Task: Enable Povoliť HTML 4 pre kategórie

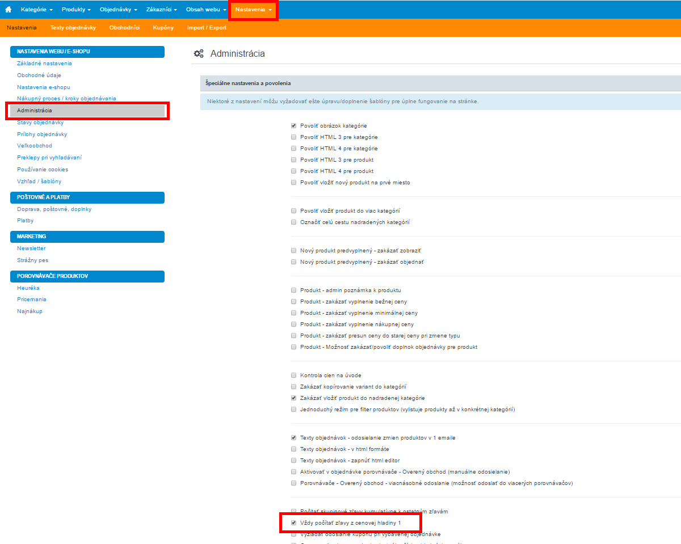Action: [294, 149]
